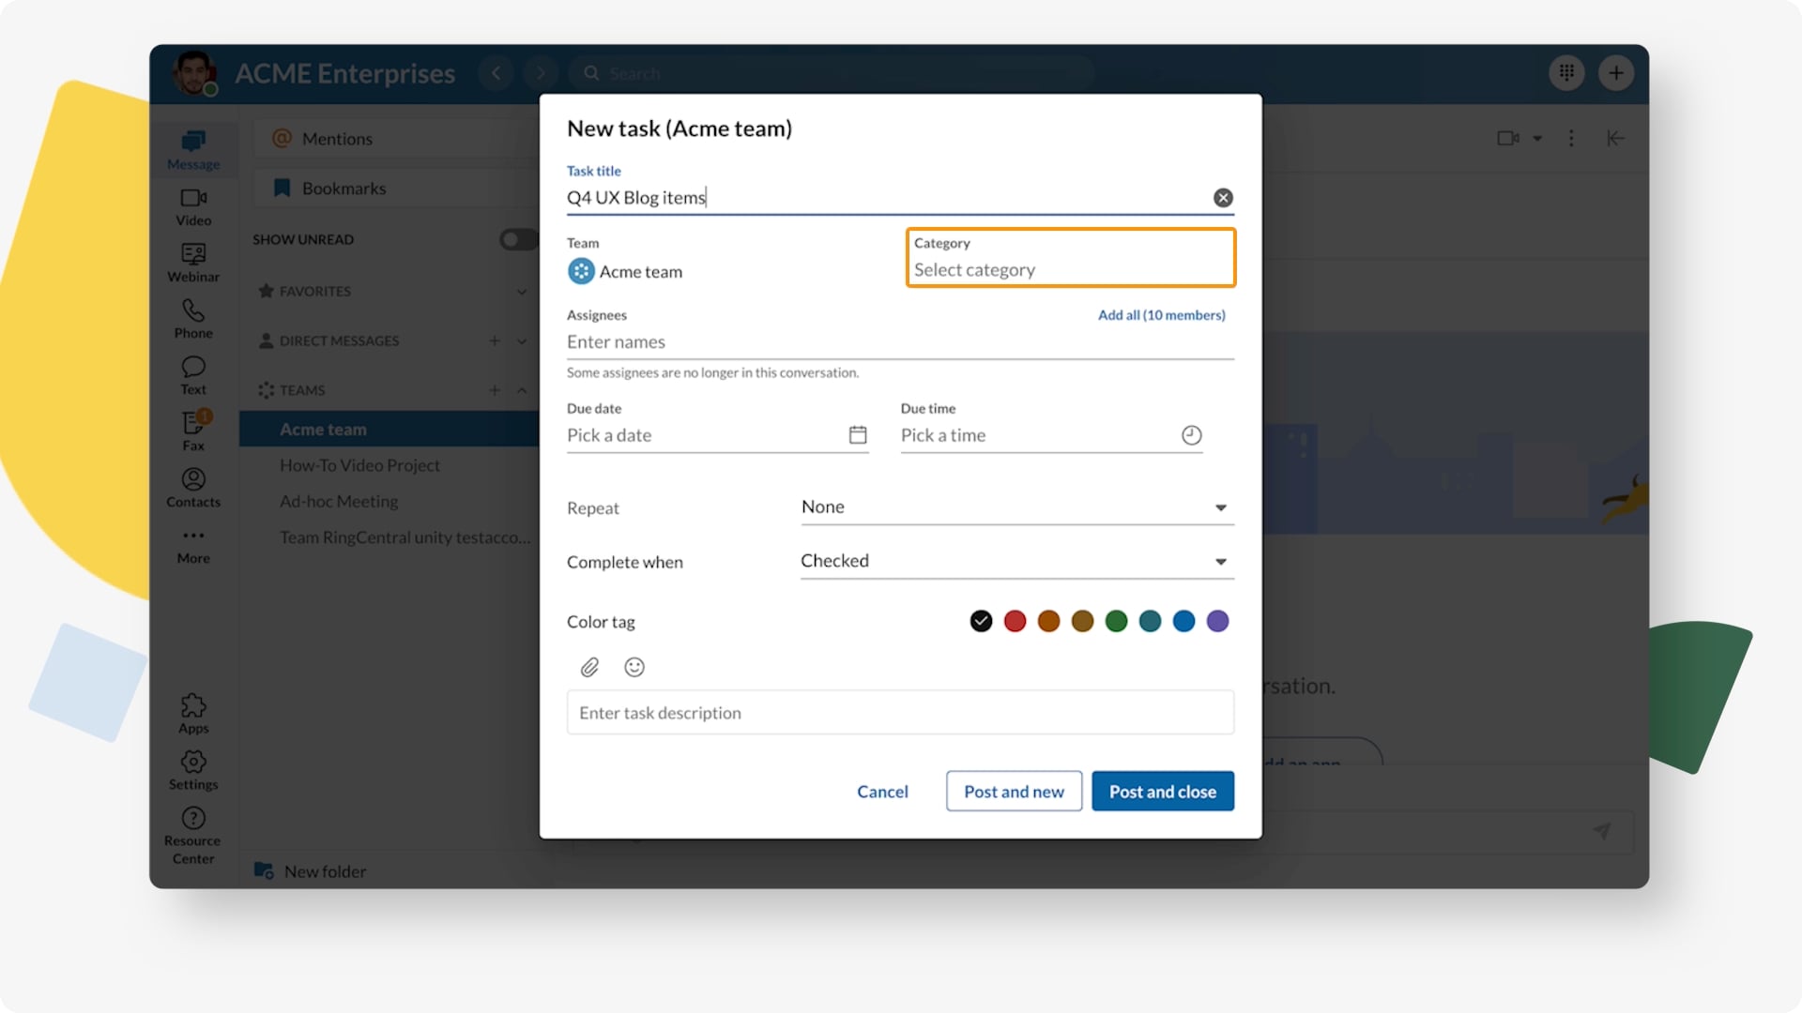Click Add all members link
The width and height of the screenshot is (1802, 1013).
(1160, 315)
